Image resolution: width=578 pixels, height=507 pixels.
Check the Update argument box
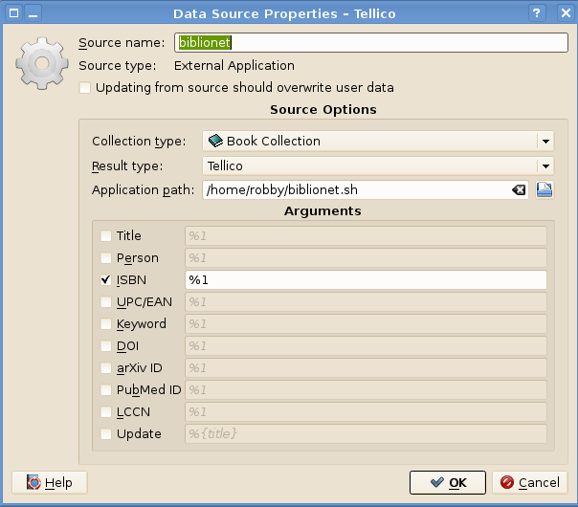(x=106, y=434)
